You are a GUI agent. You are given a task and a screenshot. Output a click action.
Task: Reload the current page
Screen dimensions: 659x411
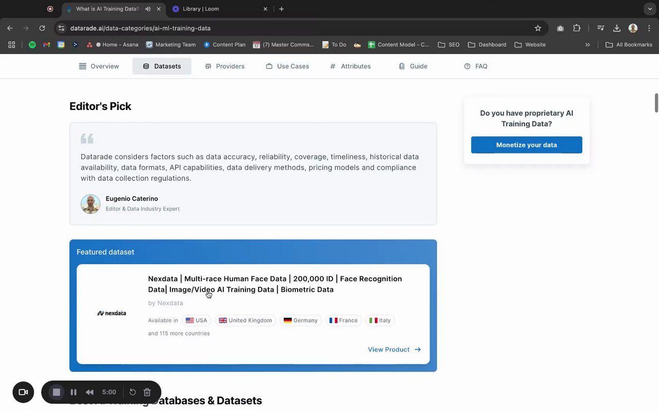pos(42,28)
